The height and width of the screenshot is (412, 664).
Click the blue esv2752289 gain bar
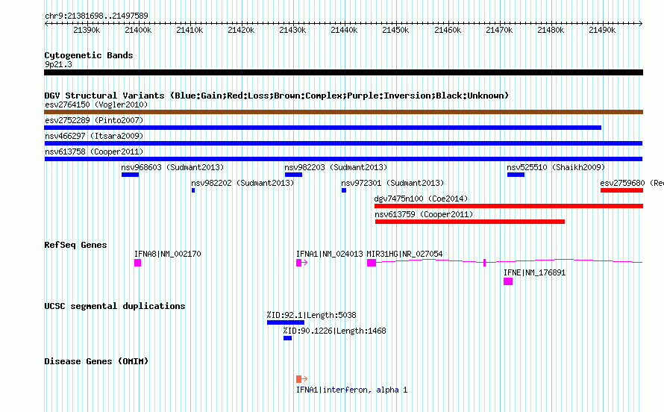323,128
